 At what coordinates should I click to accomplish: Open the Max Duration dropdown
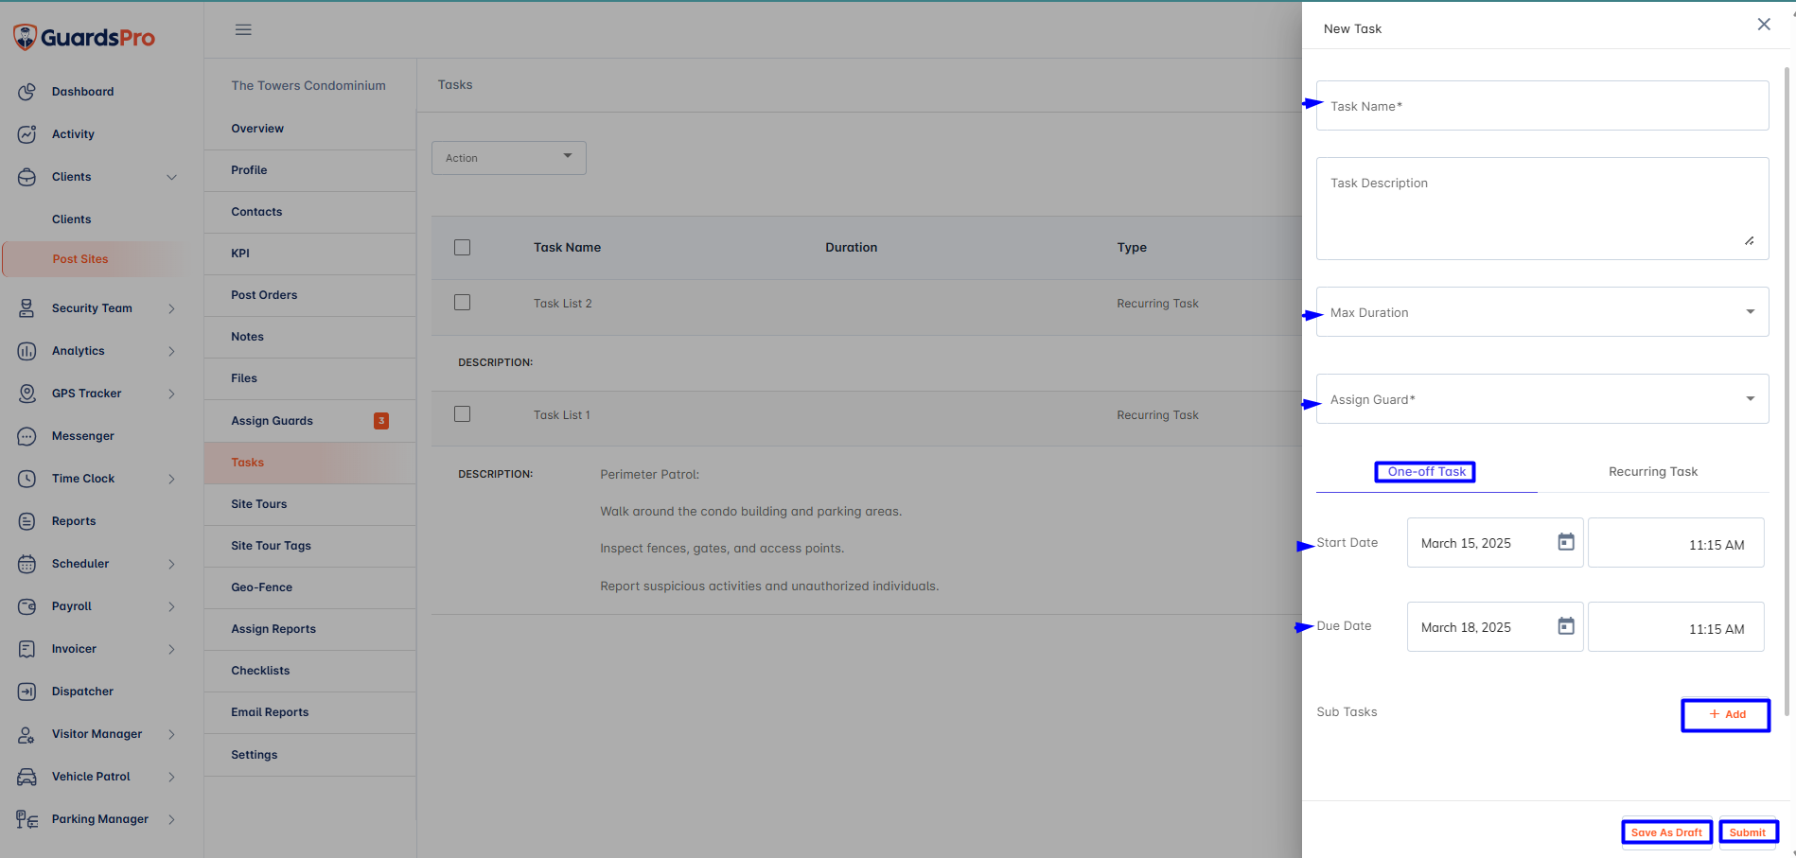(1541, 312)
